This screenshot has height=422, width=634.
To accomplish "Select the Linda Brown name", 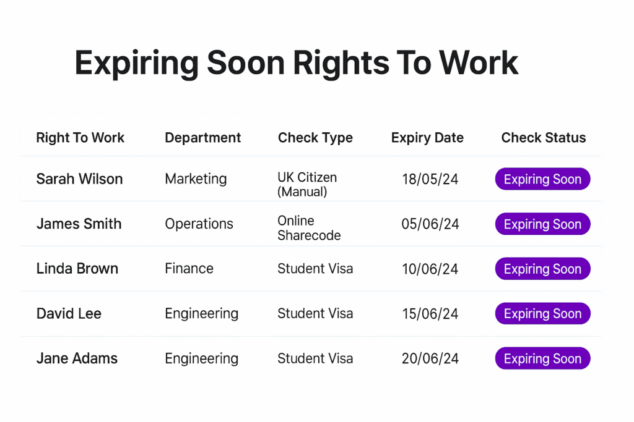I will 77,268.
